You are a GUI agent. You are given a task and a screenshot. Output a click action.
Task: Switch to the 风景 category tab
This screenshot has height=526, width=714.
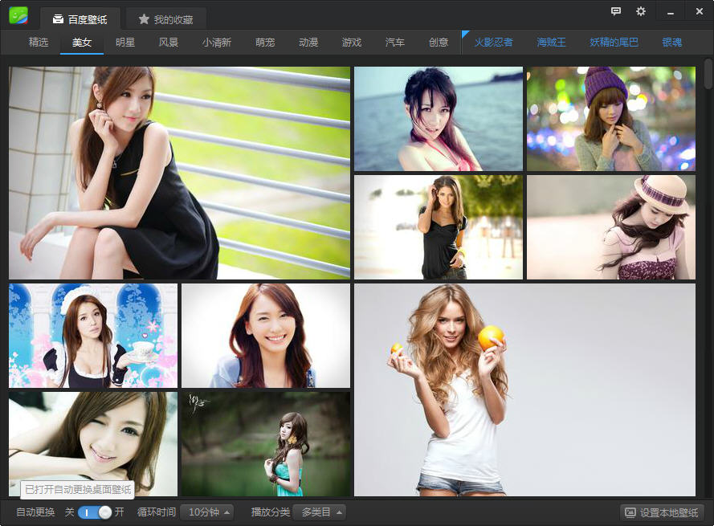coord(169,43)
